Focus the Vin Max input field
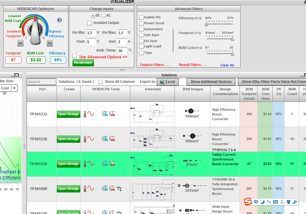This screenshot has width=306, height=214. 122,33
